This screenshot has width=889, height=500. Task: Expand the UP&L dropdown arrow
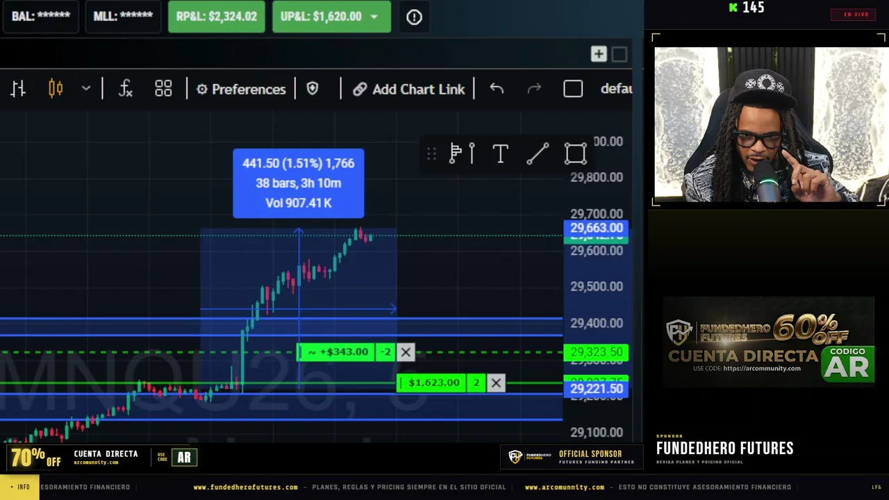(374, 17)
